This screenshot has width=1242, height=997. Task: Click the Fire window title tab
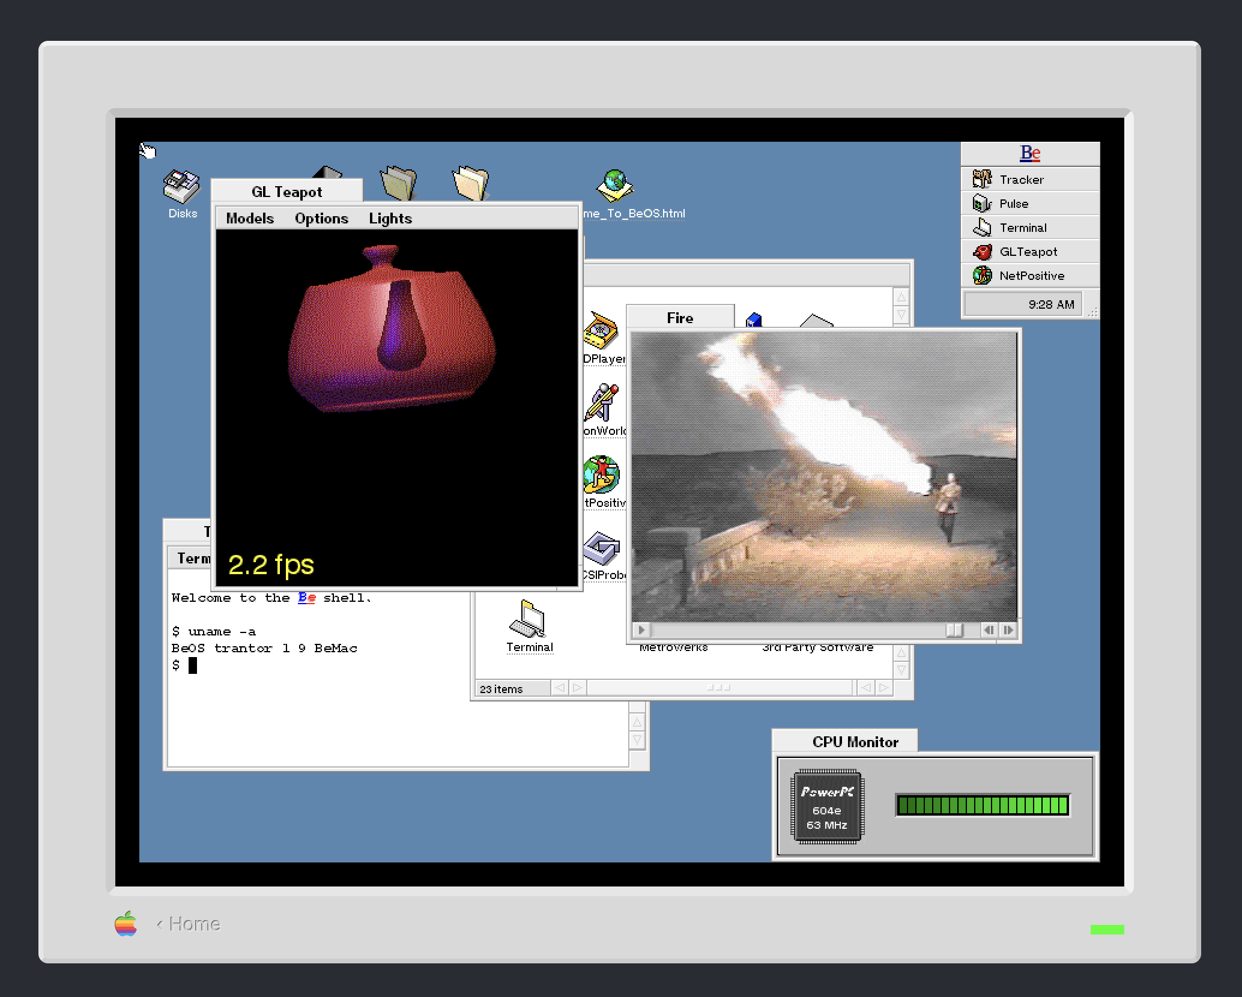coord(680,318)
